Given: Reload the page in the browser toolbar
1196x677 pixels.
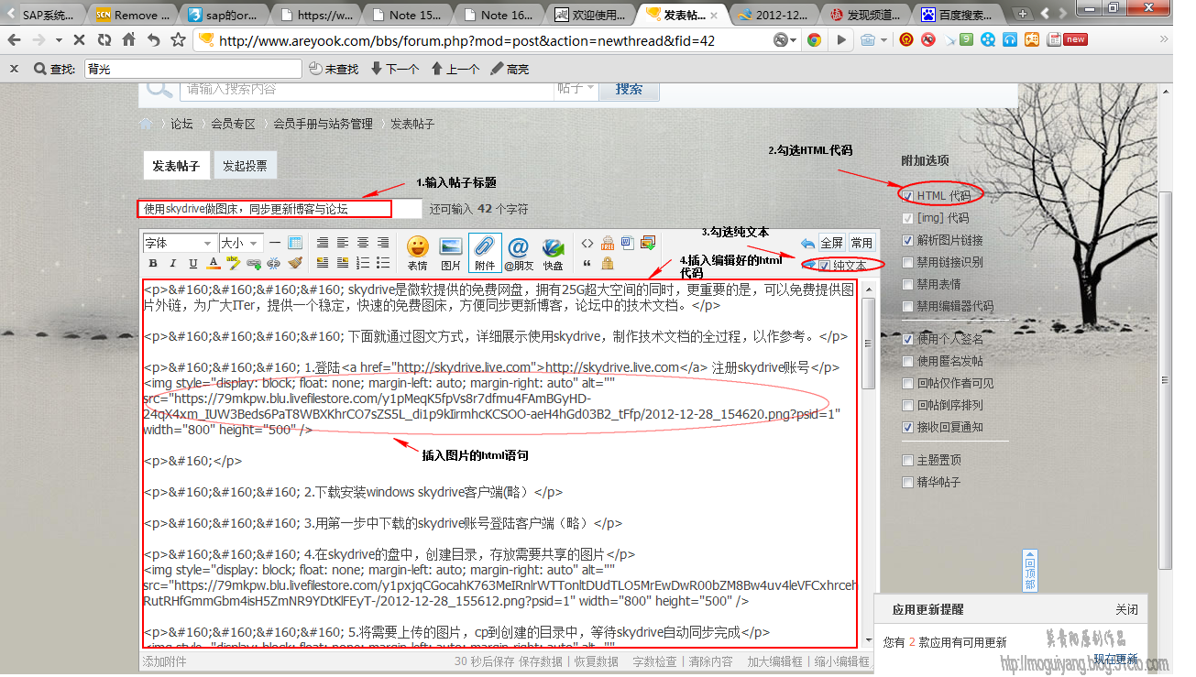Looking at the screenshot, I should [104, 40].
